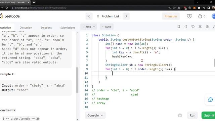Viewport: 215px width, 121px height.
Task: Click the 'StringBuilder sb' declaration line
Action: point(138,65)
